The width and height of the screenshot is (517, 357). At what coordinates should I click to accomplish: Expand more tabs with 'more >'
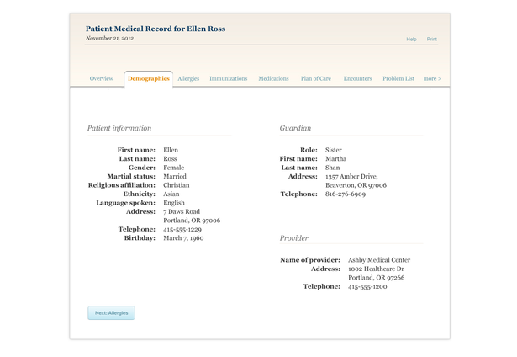[x=432, y=78]
